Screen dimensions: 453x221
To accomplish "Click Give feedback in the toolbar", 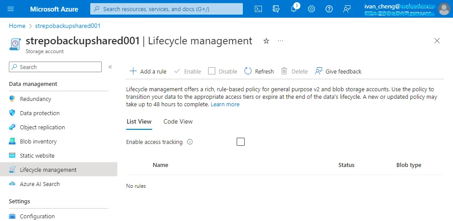I will [338, 71].
